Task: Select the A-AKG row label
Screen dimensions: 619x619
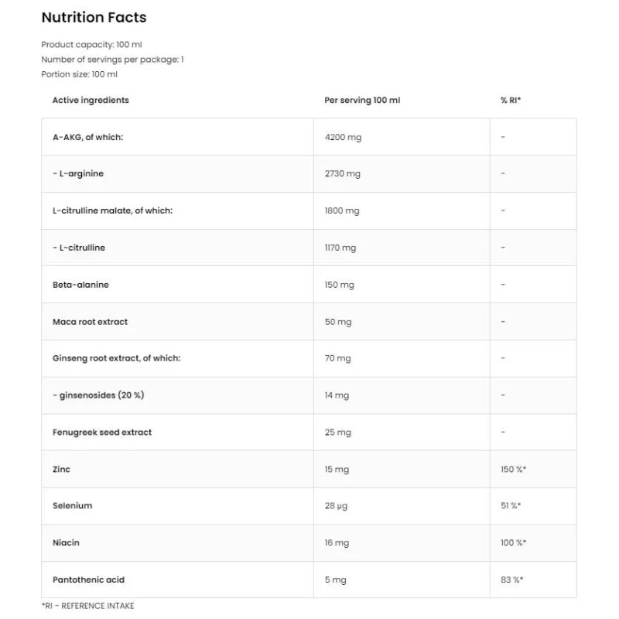Action: click(x=87, y=137)
